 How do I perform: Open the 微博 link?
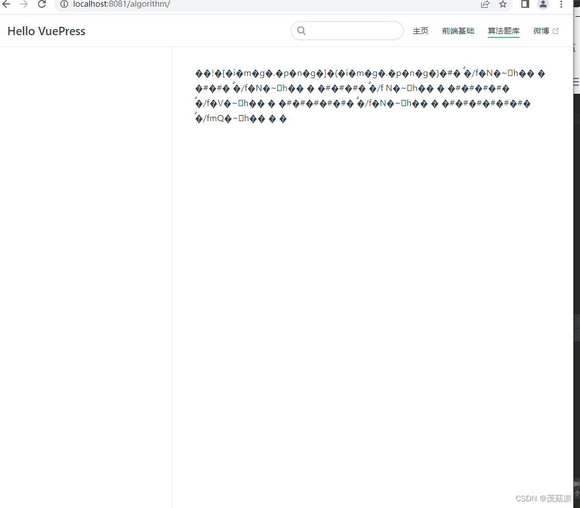click(x=540, y=31)
